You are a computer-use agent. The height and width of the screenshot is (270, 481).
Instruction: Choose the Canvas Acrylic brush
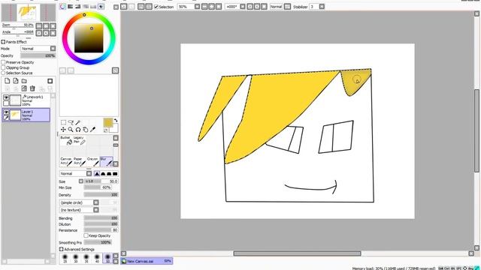click(66, 161)
